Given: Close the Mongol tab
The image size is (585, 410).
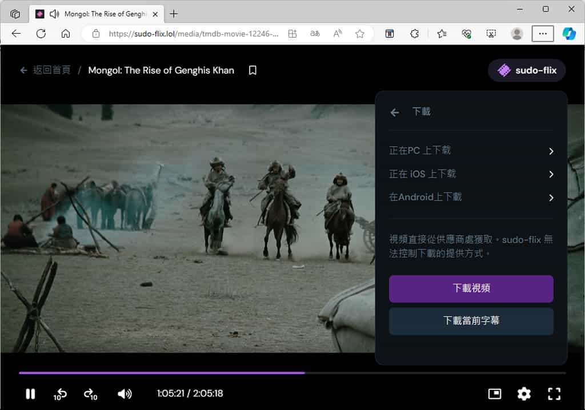Looking at the screenshot, I should pyautogui.click(x=155, y=14).
